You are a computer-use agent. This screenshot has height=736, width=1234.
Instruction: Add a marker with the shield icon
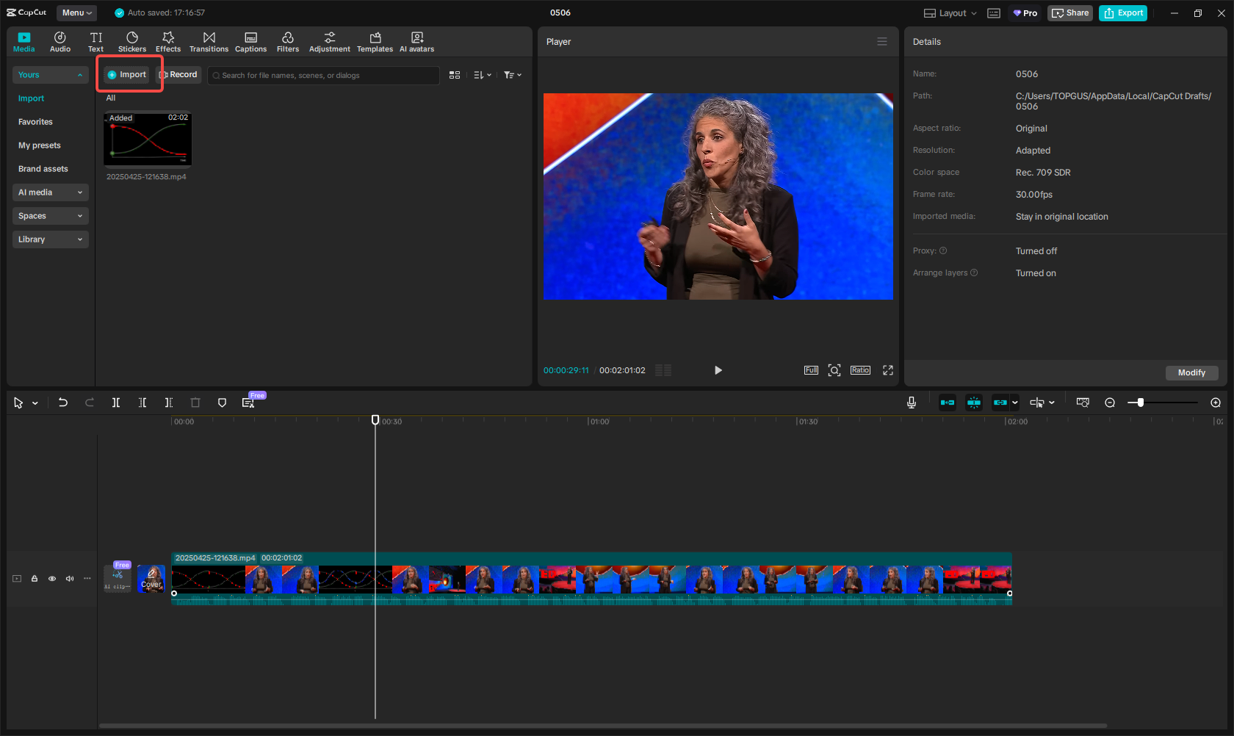click(222, 403)
